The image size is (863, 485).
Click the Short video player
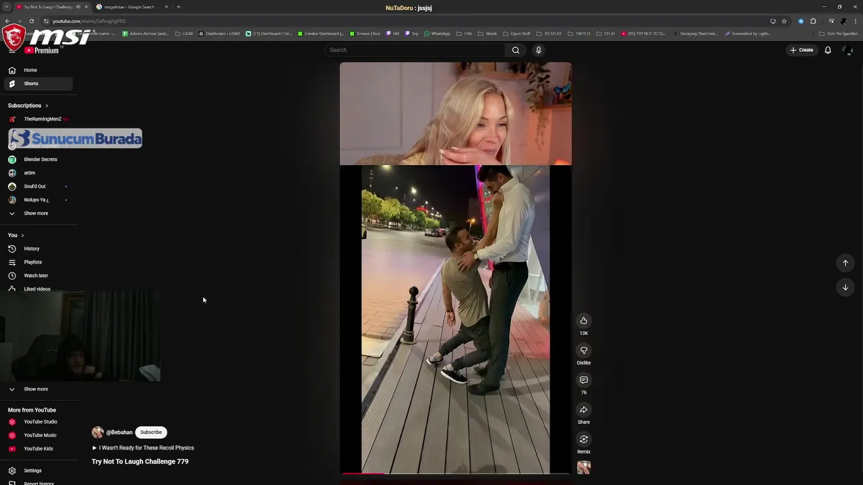click(x=456, y=268)
